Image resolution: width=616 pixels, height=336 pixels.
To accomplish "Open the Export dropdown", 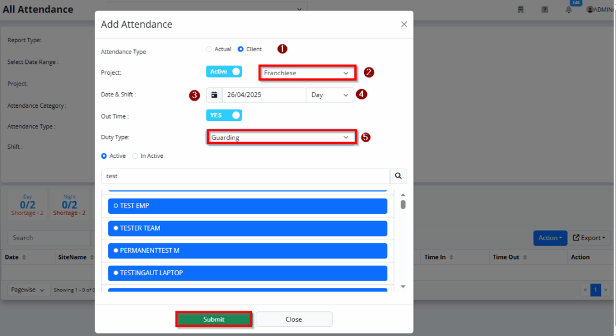I will pos(589,238).
